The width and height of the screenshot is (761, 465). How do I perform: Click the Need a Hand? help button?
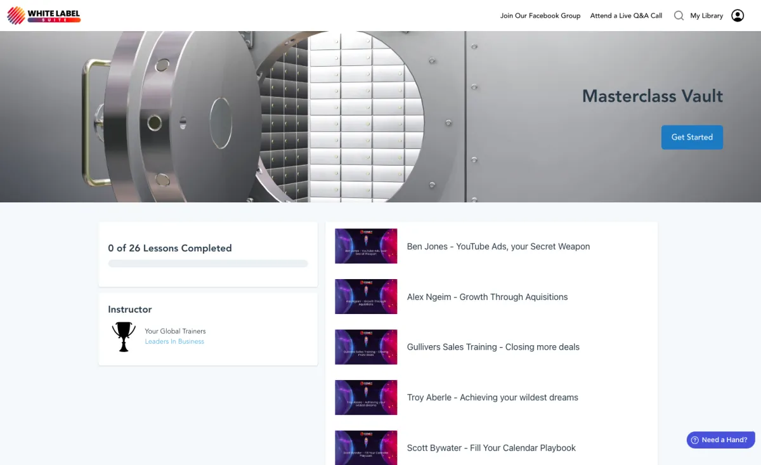point(721,440)
